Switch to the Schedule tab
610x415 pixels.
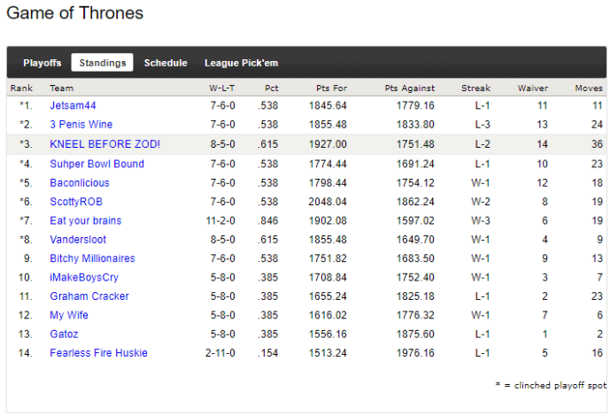click(166, 63)
